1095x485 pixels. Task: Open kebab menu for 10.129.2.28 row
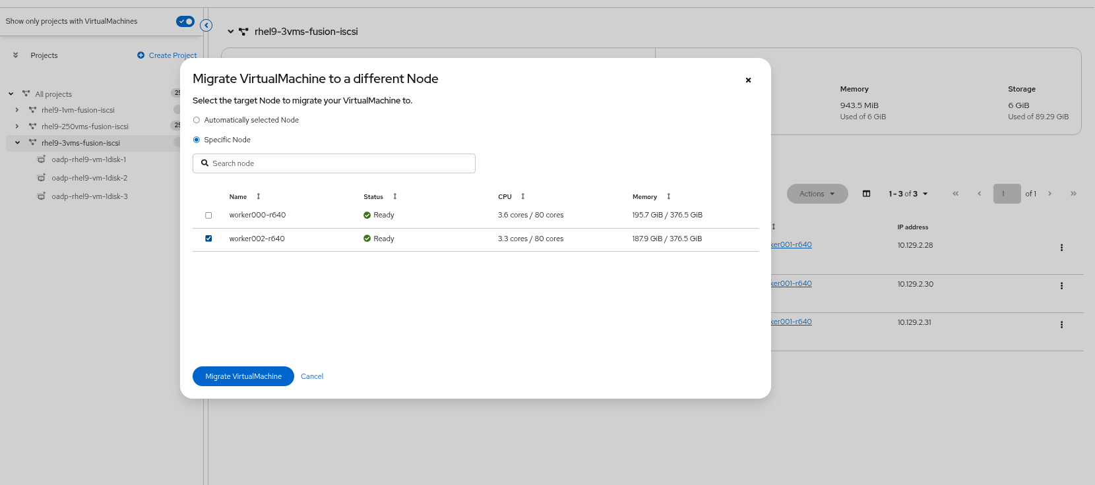click(1061, 248)
